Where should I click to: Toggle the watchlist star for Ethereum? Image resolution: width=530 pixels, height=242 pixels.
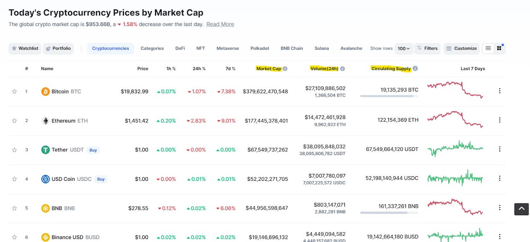[14, 121]
